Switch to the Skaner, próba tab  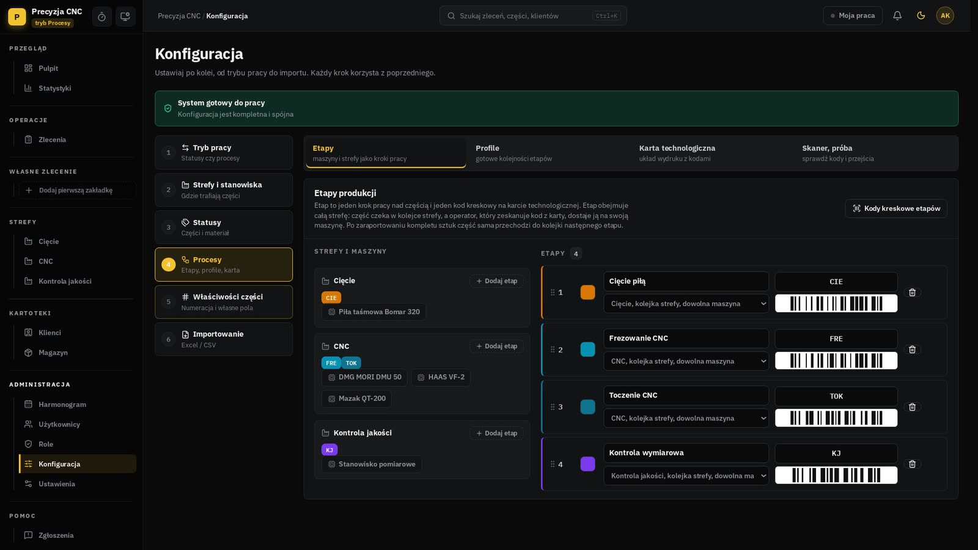[x=875, y=153]
